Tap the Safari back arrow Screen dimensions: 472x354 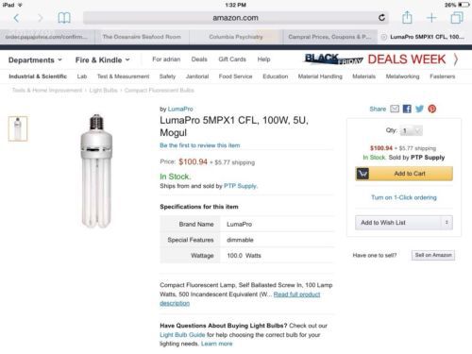pyautogui.click(x=16, y=18)
